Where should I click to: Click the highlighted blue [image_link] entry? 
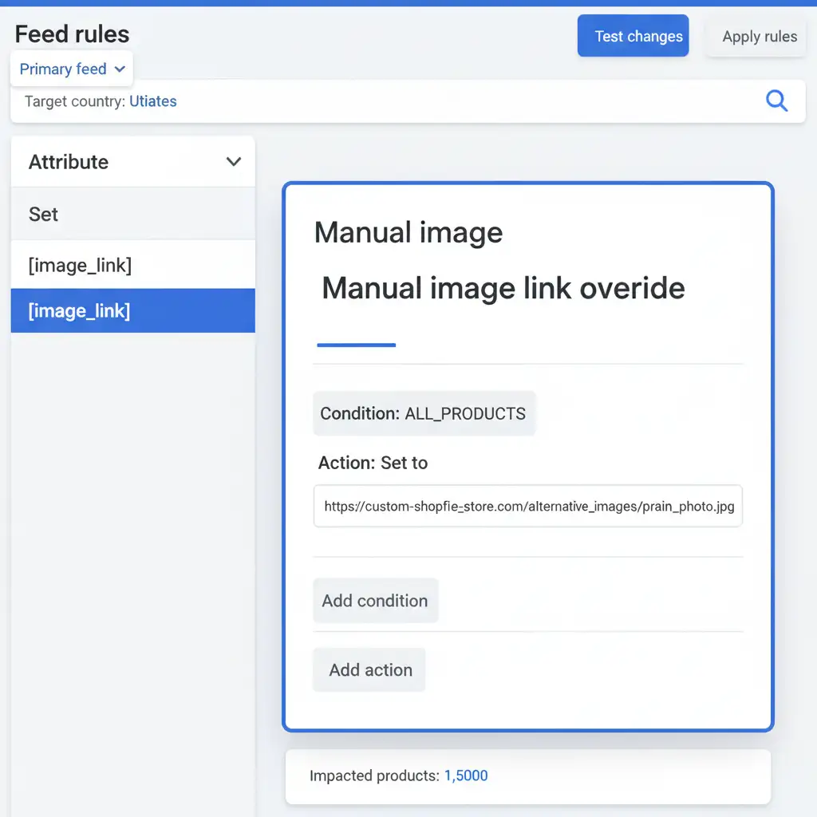pos(80,310)
